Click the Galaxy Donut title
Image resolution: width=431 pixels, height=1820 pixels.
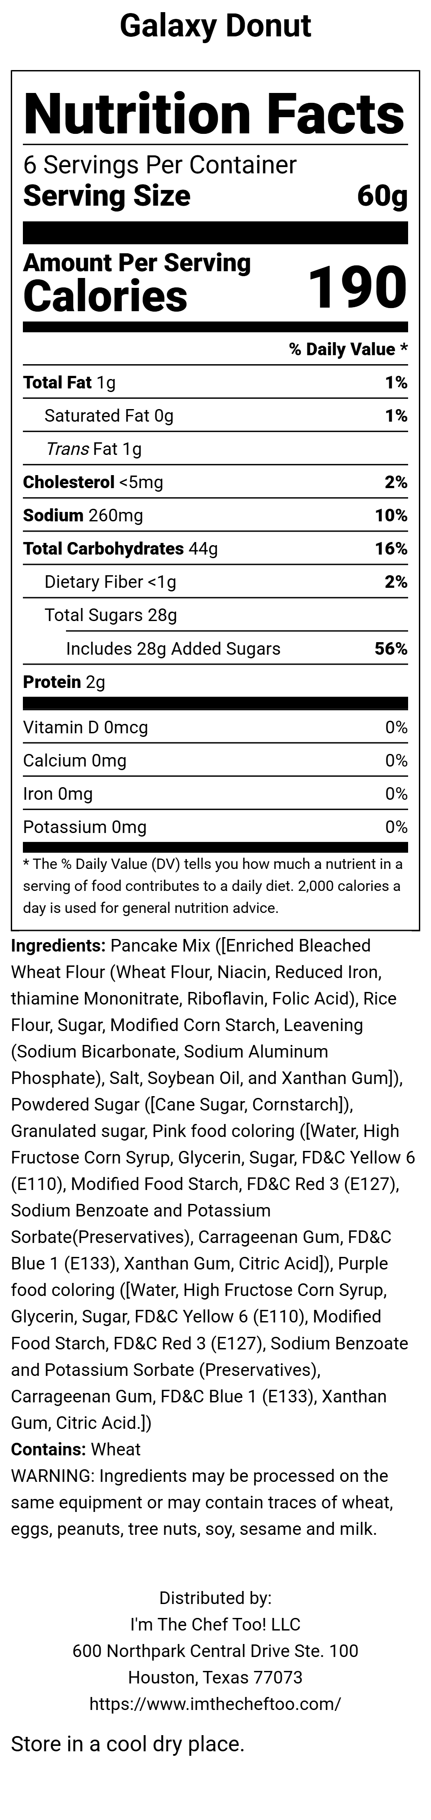[x=215, y=26]
